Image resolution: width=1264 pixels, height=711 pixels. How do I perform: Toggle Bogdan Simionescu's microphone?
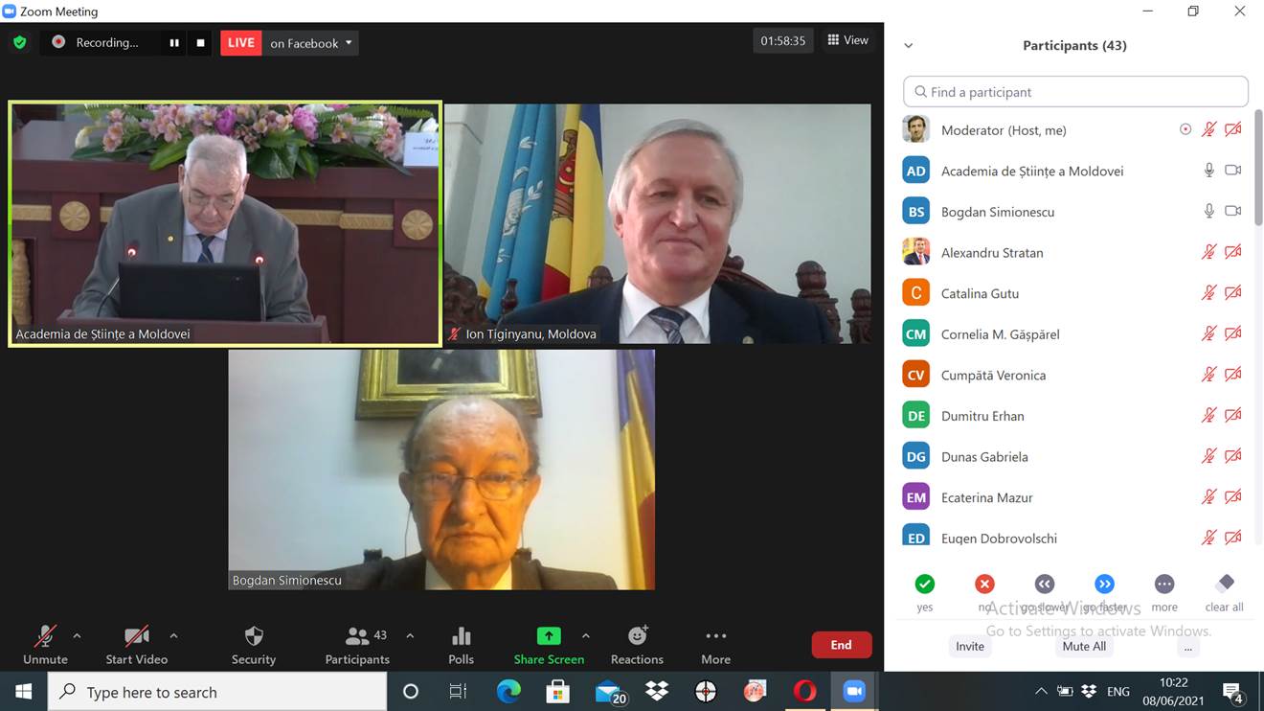(x=1208, y=211)
